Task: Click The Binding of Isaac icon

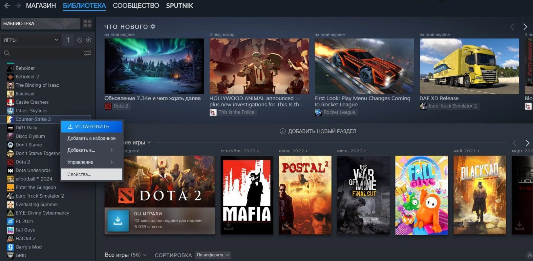Action: tap(11, 85)
